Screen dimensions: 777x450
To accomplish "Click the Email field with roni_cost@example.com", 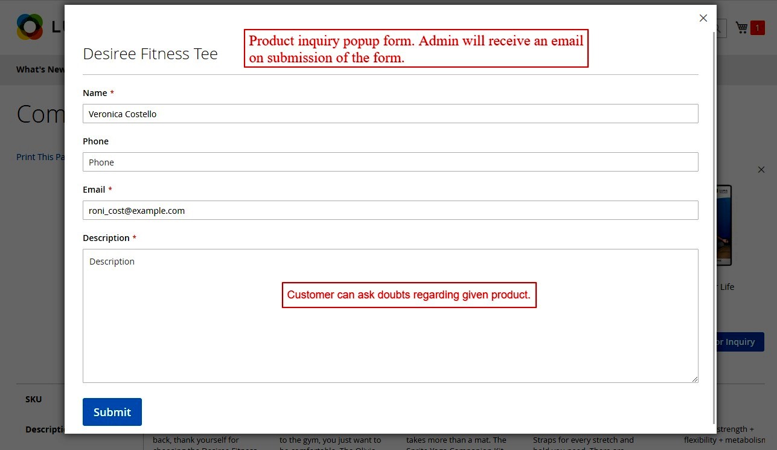I will click(389, 210).
